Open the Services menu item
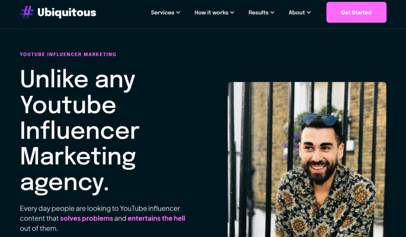This screenshot has width=406, height=237. [163, 12]
